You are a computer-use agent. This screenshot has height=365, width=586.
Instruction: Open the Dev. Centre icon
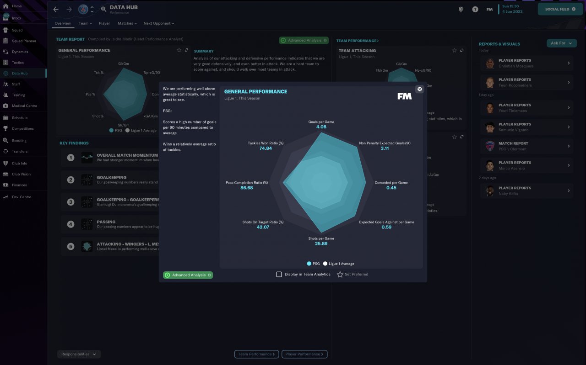(5, 197)
